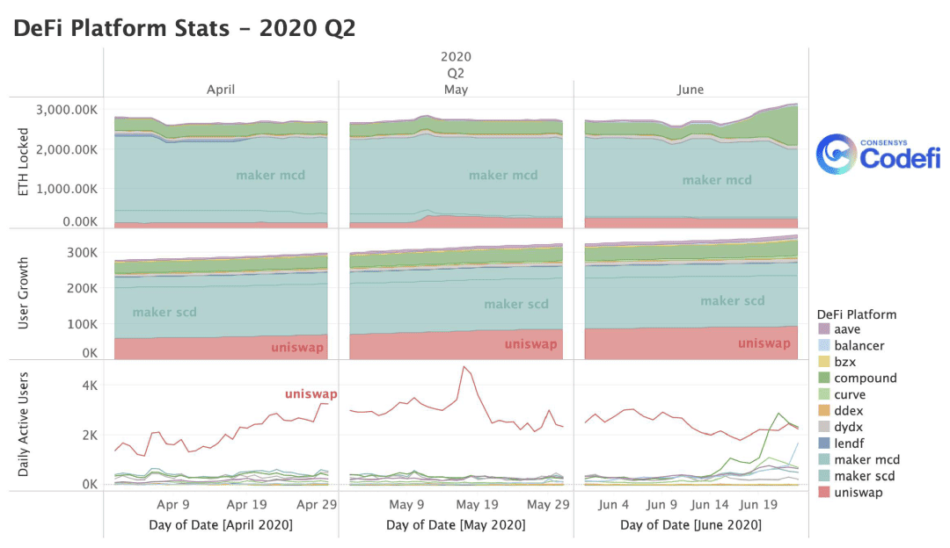Click the DeFi Platform legend title

(856, 314)
